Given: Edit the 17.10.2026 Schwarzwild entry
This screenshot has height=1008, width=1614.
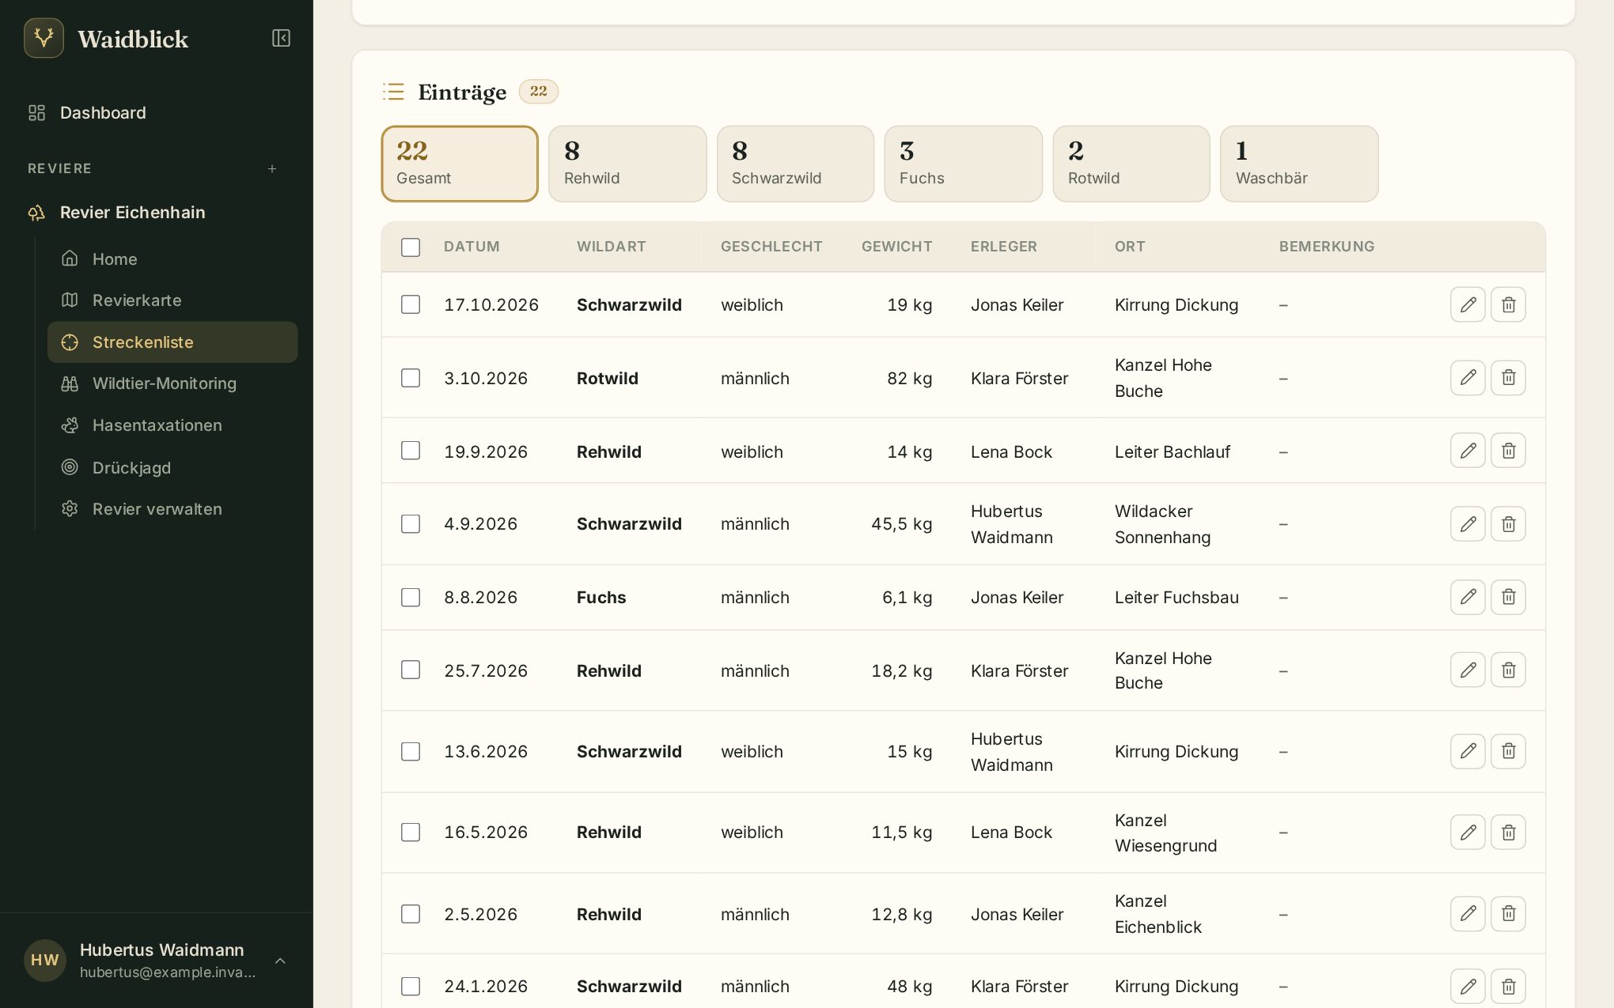Looking at the screenshot, I should (x=1468, y=304).
